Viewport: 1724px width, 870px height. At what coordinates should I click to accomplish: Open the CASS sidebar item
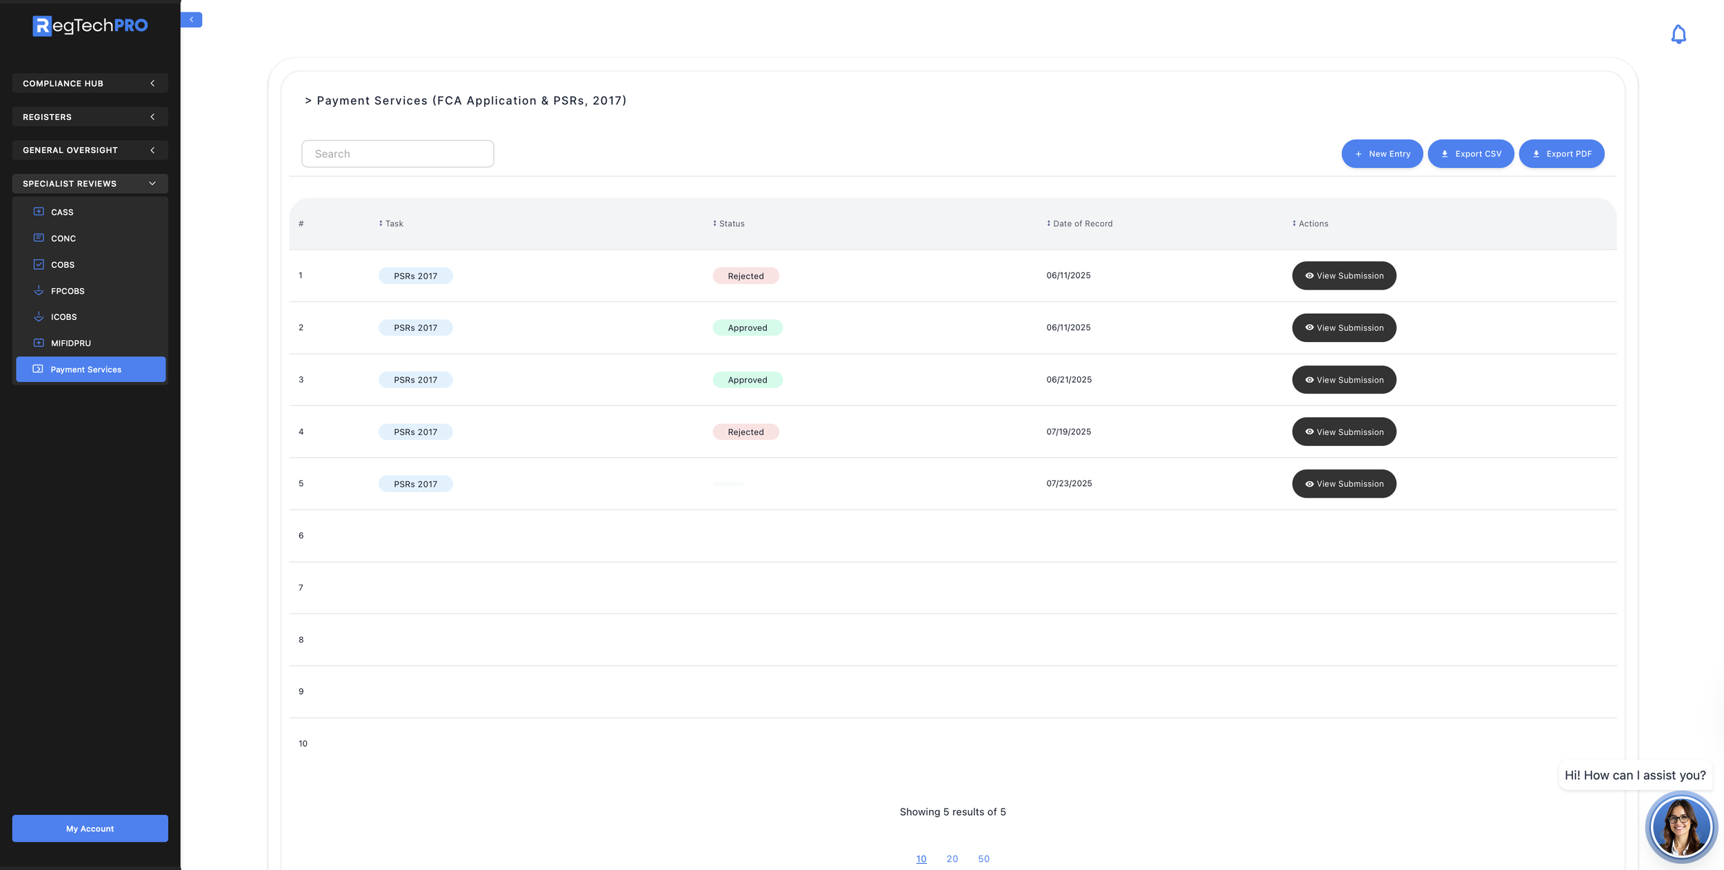(x=62, y=212)
